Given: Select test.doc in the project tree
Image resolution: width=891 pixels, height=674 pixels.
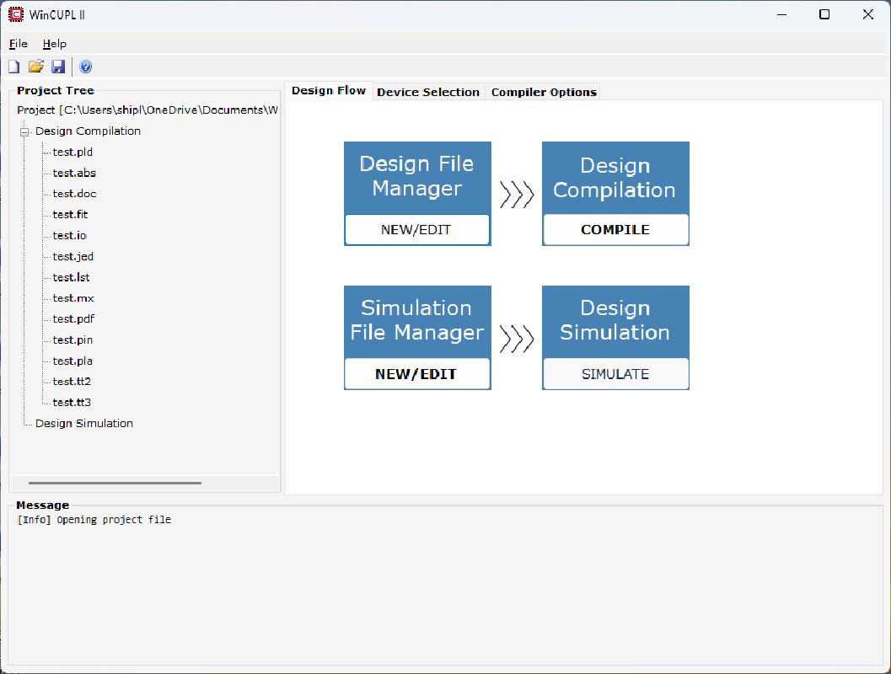Looking at the screenshot, I should pyautogui.click(x=74, y=194).
